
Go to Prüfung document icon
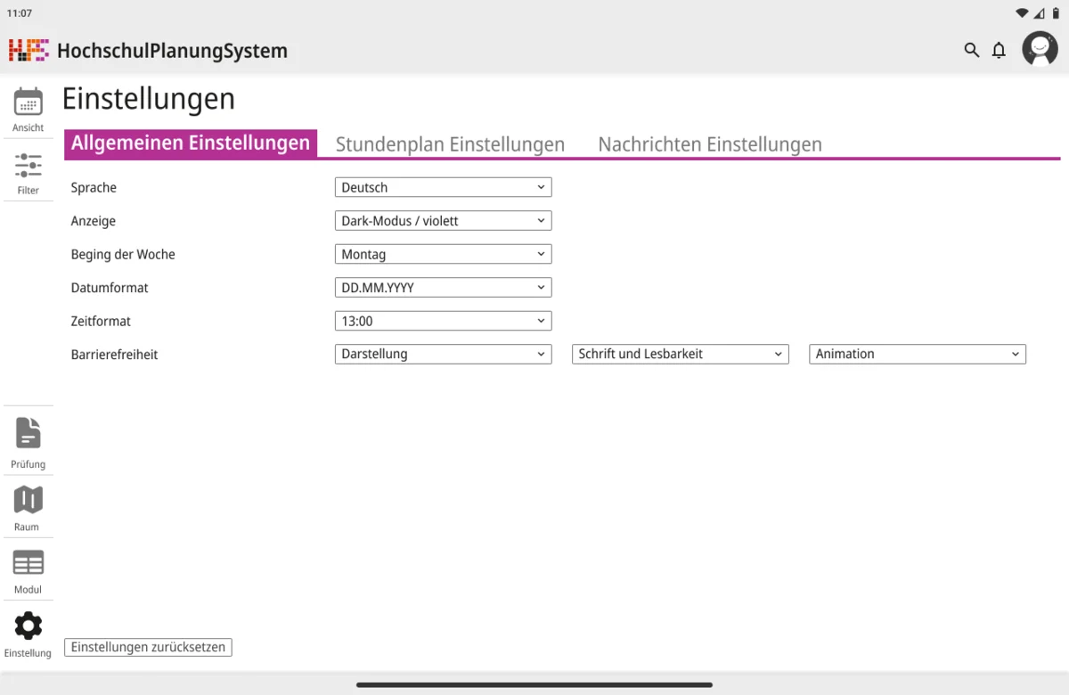point(28,433)
